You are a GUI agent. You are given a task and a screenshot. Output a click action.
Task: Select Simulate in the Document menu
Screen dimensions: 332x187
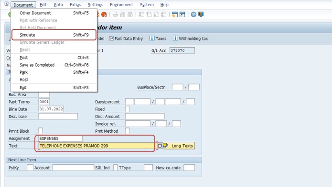[x=54, y=35]
